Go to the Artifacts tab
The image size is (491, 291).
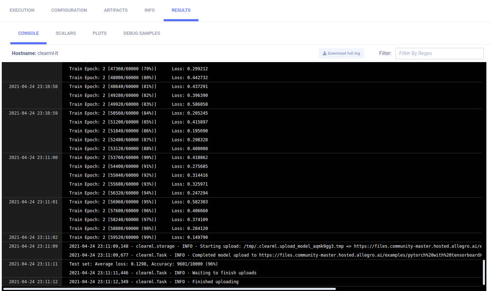116,10
